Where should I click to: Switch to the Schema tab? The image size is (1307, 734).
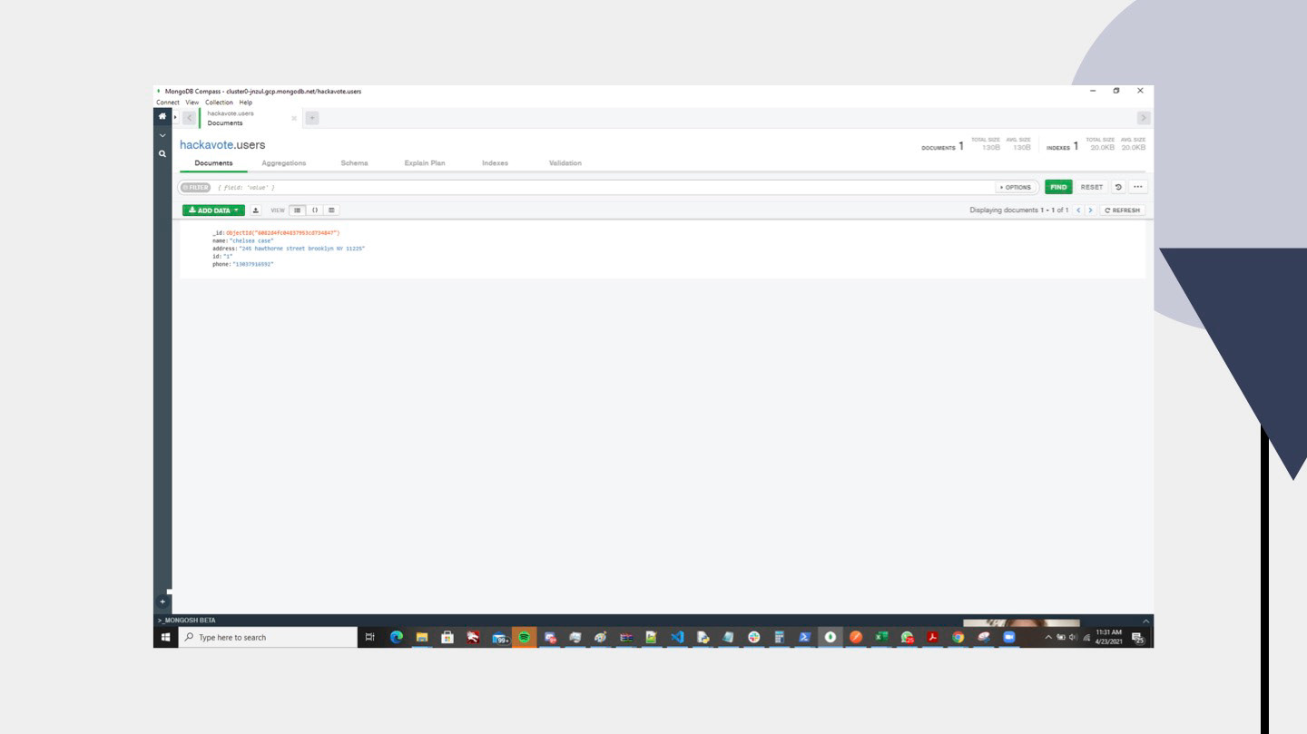coord(354,163)
